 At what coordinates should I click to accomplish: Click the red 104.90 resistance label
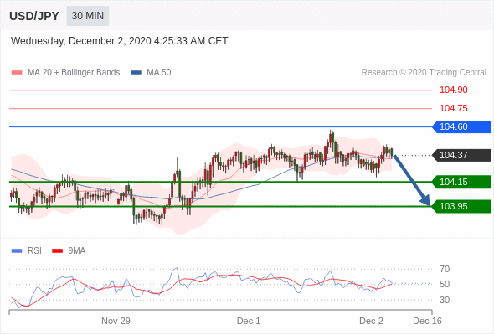(454, 90)
